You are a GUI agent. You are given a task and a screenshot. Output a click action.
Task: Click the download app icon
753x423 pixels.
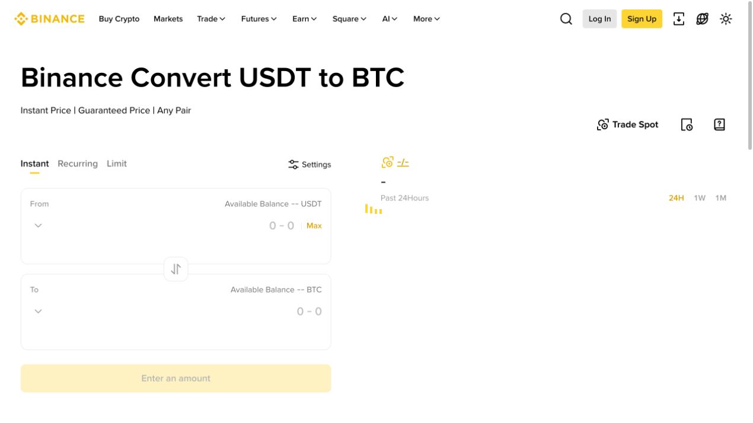click(x=679, y=19)
